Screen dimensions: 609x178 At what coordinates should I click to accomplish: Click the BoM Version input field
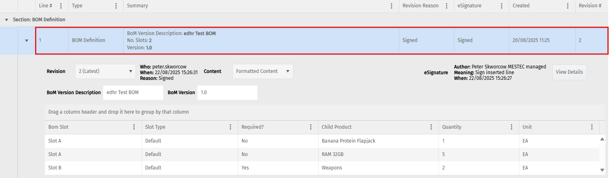click(x=227, y=92)
